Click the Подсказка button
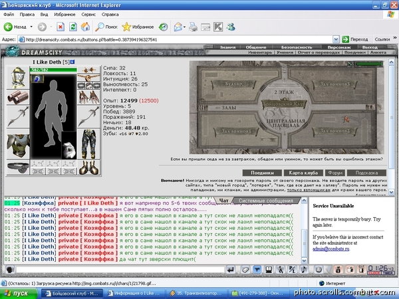Image resolution: width=399 pixels, height=299 pixels. (366, 173)
